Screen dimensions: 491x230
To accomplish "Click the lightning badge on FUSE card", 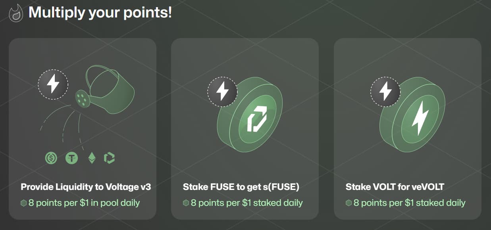I will click(x=223, y=92).
